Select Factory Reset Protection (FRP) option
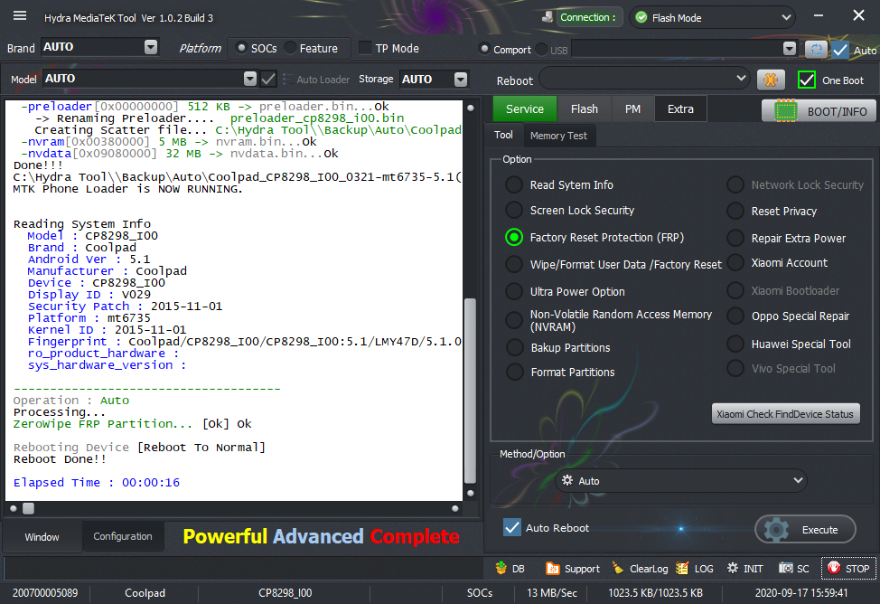The width and height of the screenshot is (880, 604). (513, 237)
